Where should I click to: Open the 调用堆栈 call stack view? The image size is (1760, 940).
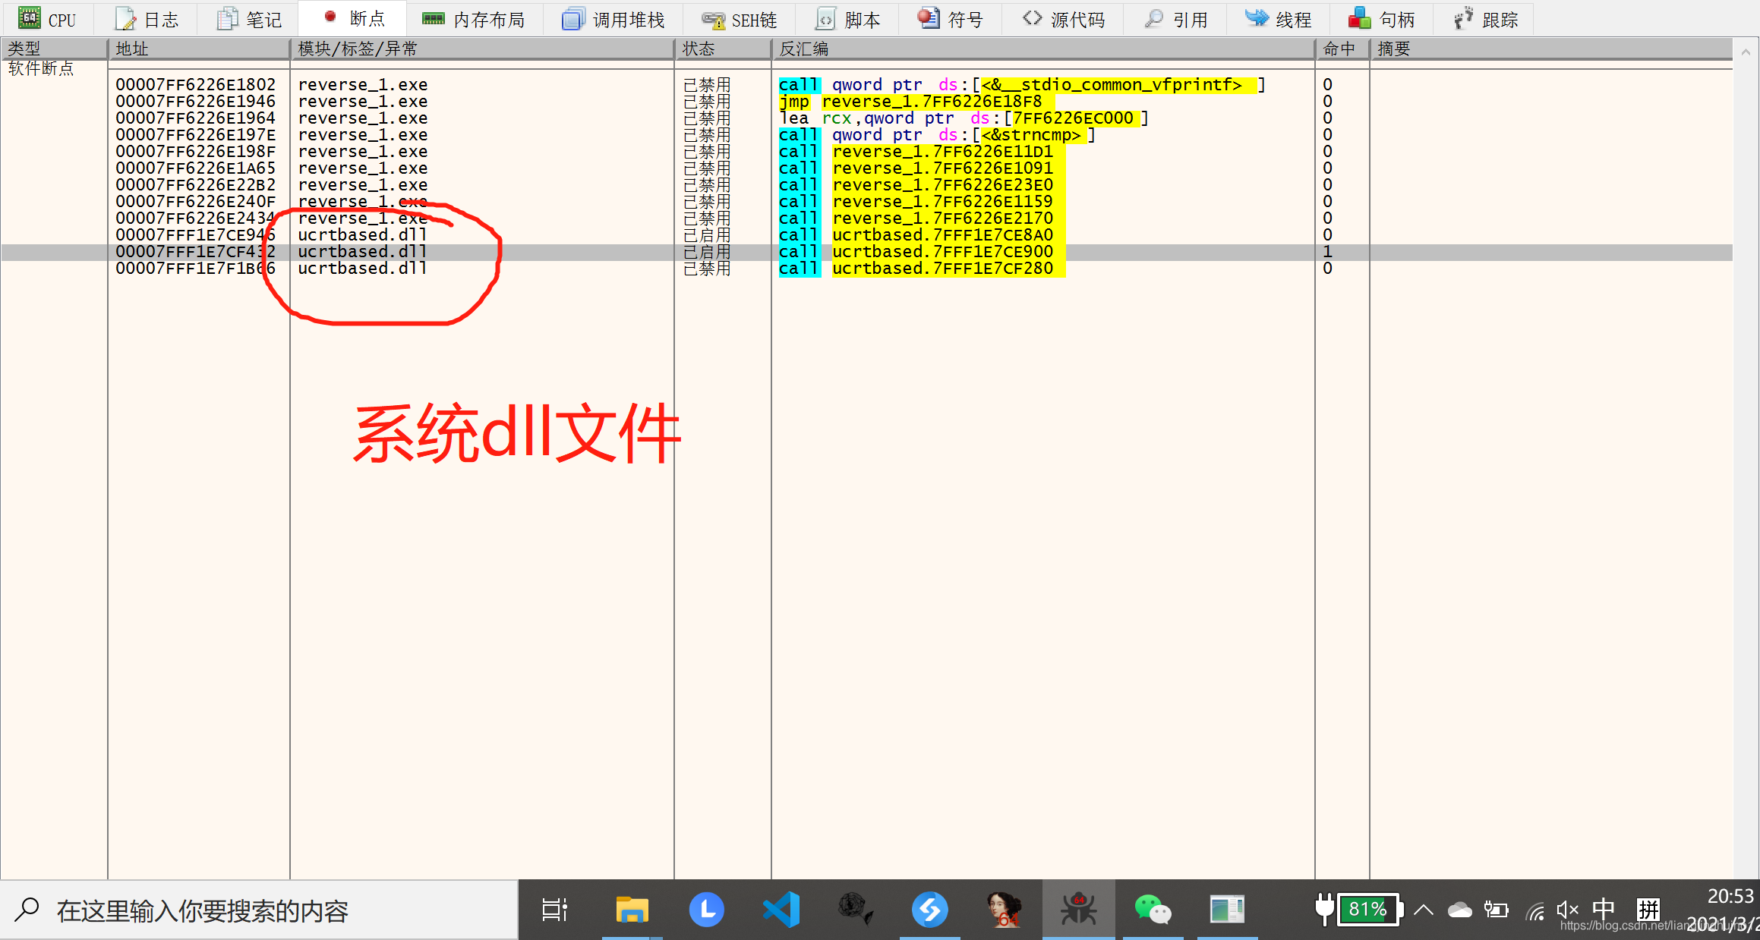click(614, 18)
